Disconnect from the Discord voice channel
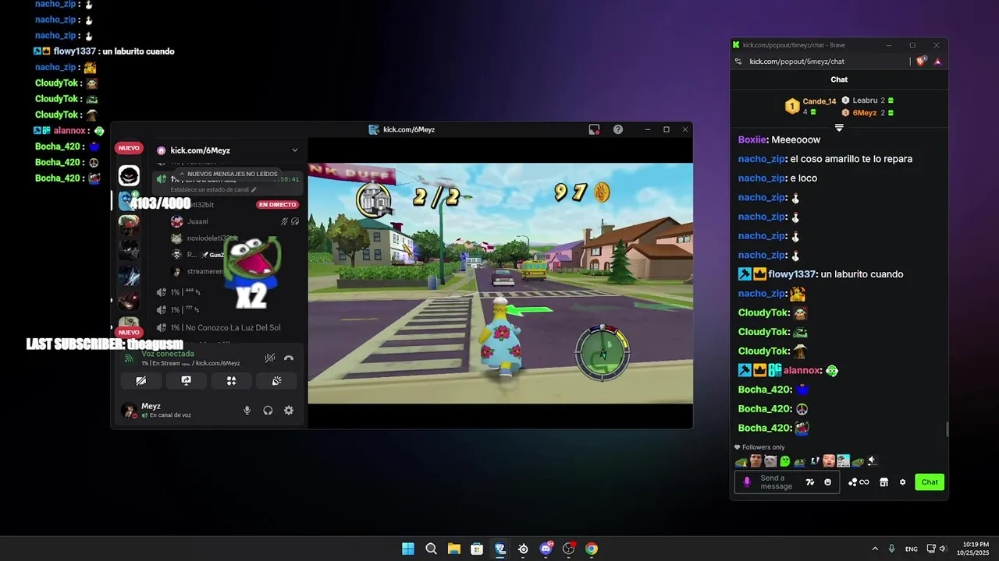 tap(289, 358)
